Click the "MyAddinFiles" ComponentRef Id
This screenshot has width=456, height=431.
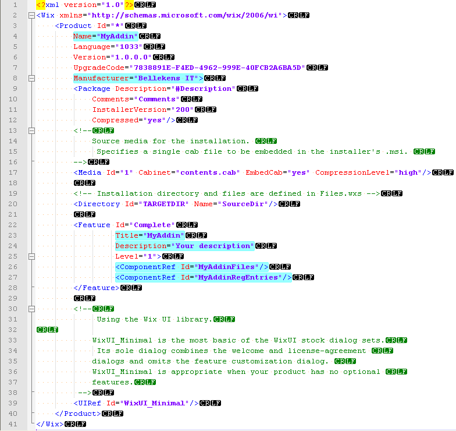point(227,267)
